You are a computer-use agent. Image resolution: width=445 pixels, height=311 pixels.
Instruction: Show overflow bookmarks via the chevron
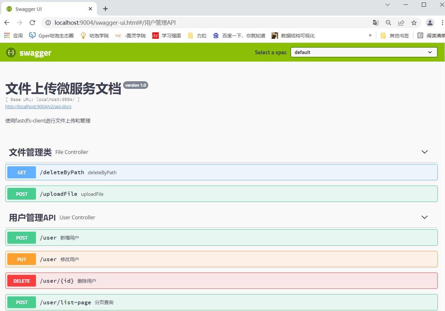coord(370,35)
